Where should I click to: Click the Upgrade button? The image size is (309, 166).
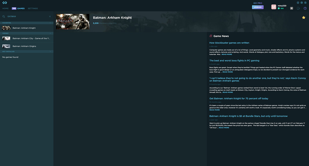pos(258,7)
